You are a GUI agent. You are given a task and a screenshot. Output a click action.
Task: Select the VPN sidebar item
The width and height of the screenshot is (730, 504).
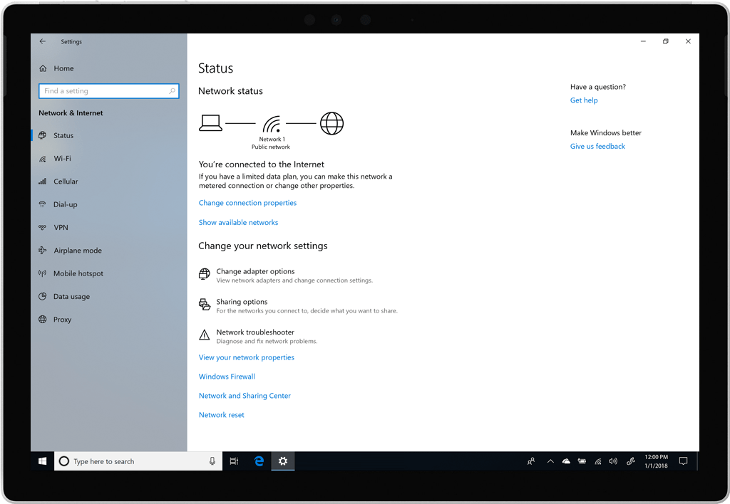tap(61, 228)
